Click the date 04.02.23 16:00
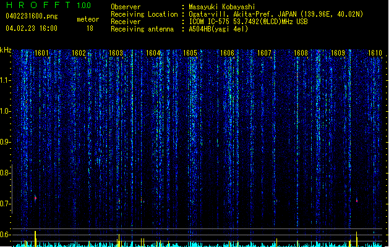This screenshot has width=389, height=247. (32, 28)
